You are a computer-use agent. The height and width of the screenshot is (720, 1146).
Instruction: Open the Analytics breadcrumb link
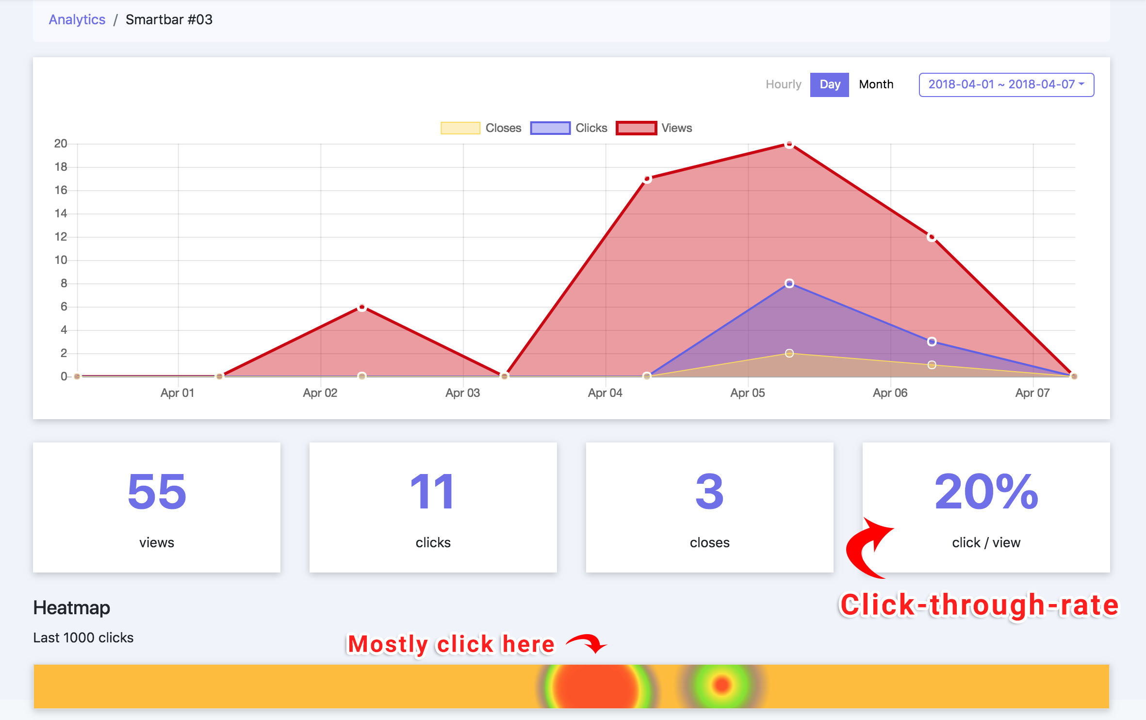pos(77,19)
